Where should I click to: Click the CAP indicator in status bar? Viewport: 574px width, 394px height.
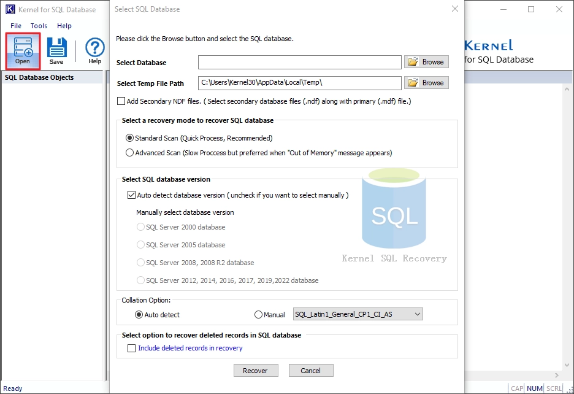517,388
